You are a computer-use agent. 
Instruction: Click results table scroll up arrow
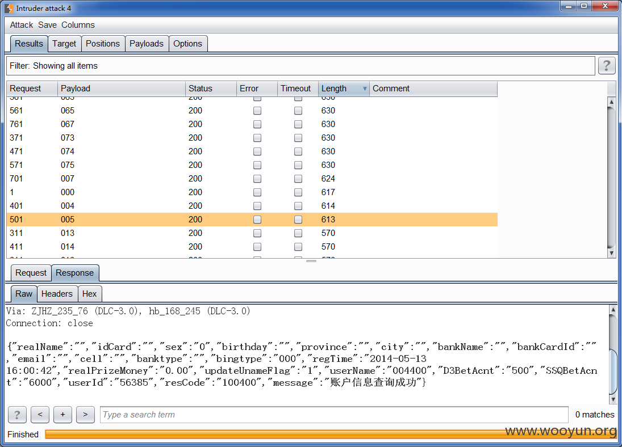point(611,102)
